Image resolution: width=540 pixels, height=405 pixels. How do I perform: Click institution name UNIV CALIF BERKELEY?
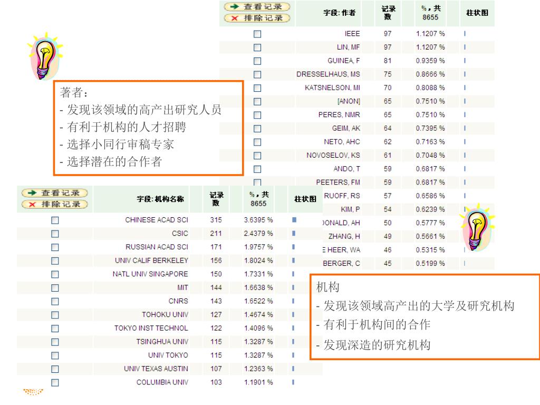(x=151, y=261)
